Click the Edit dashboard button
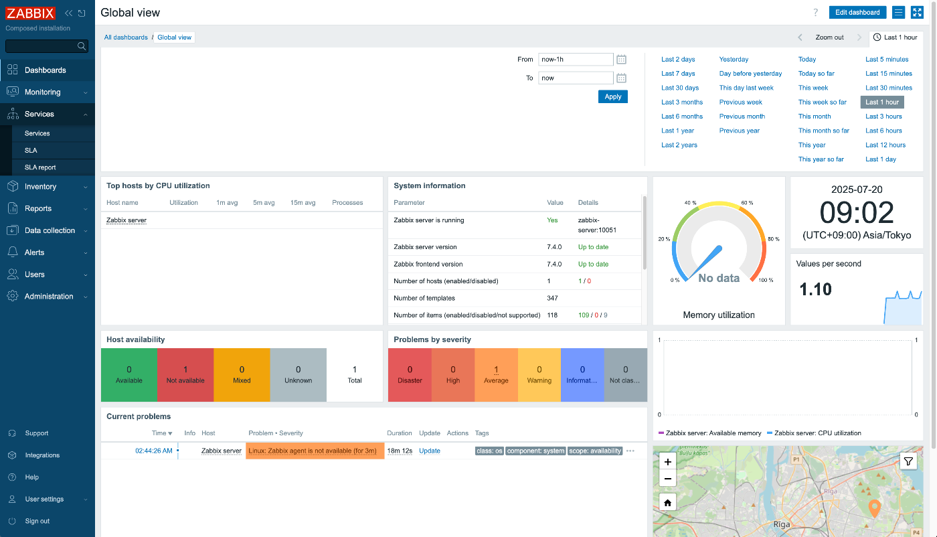Image resolution: width=937 pixels, height=537 pixels. click(x=857, y=13)
